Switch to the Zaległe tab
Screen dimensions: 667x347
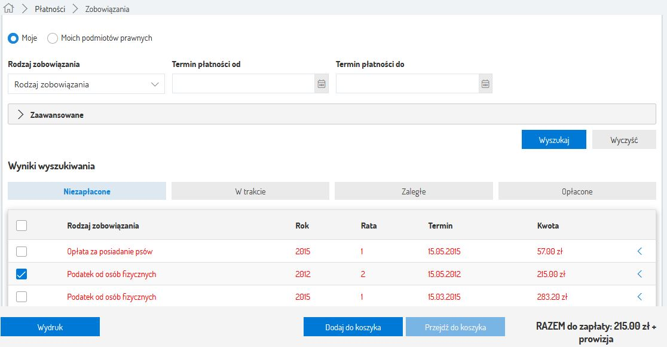coord(414,191)
